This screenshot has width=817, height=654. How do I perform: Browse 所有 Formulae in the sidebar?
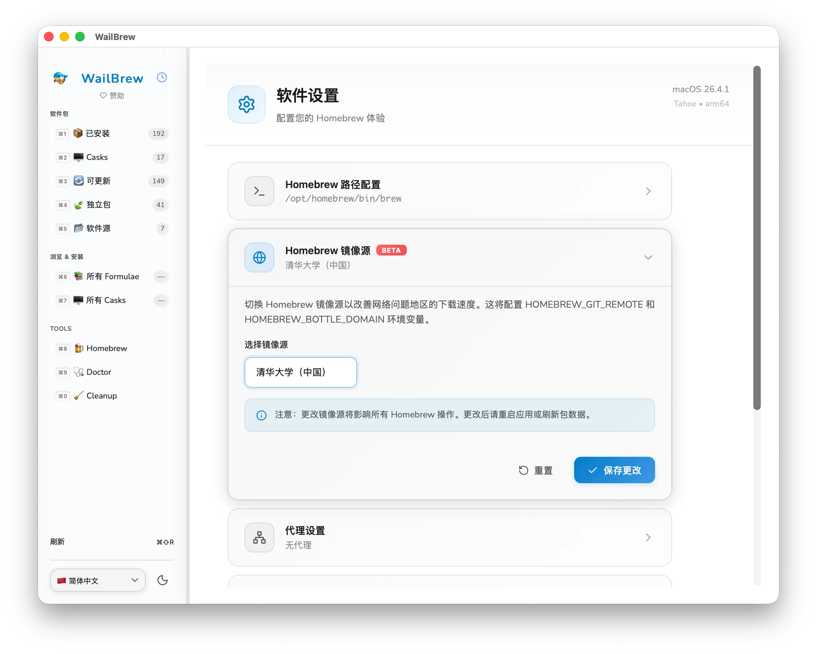click(112, 277)
